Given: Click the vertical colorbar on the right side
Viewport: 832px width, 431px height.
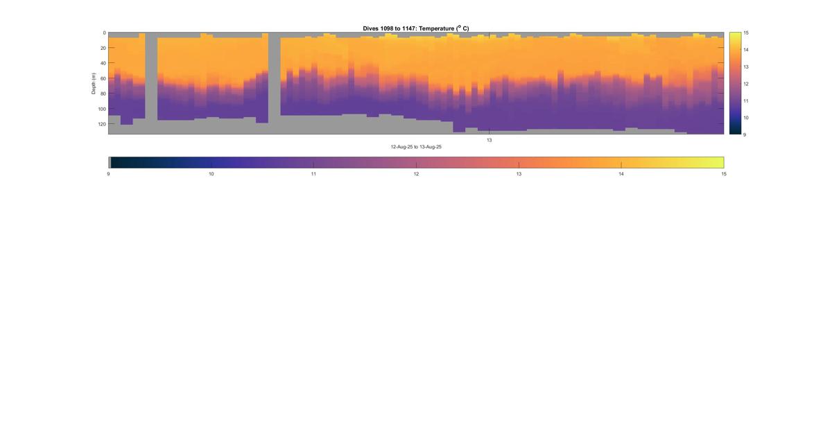Looking at the screenshot, I should point(735,83).
